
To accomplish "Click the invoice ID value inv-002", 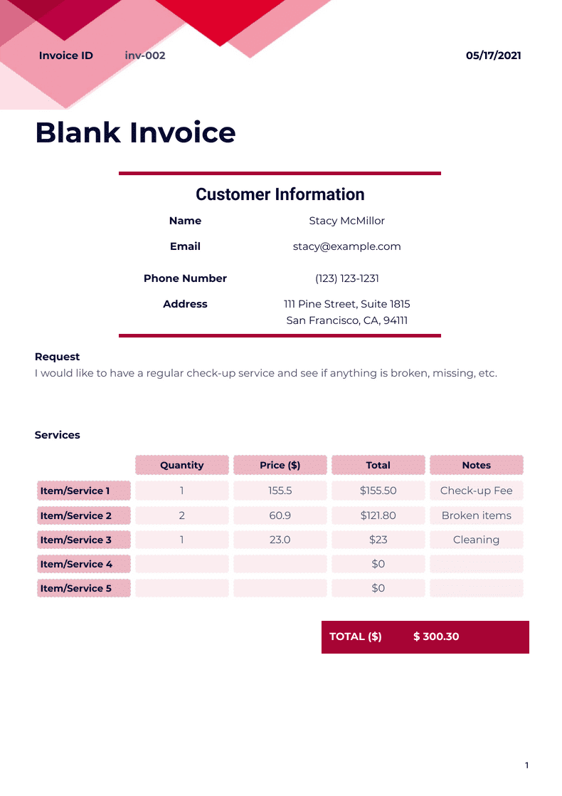I will click(145, 56).
